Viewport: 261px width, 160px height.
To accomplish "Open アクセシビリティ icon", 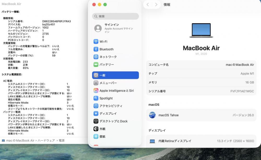I will pyautogui.click(x=96, y=106).
